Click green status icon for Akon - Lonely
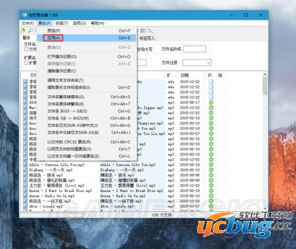296x249 pixels. [211, 206]
